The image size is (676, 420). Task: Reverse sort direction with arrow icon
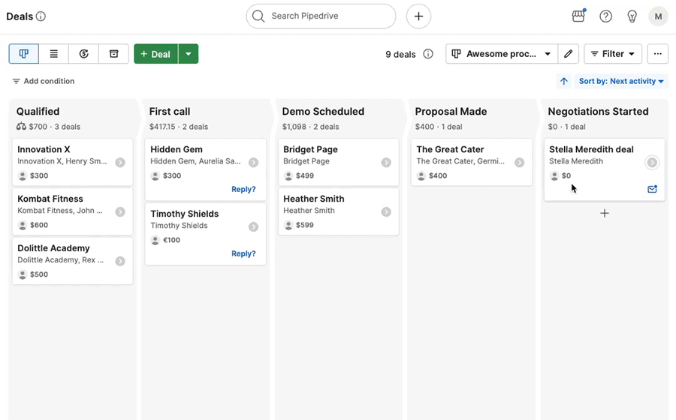click(564, 81)
